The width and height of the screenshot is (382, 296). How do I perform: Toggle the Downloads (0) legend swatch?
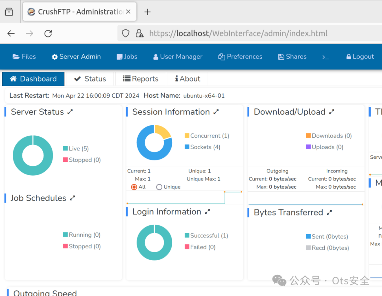coord(308,136)
